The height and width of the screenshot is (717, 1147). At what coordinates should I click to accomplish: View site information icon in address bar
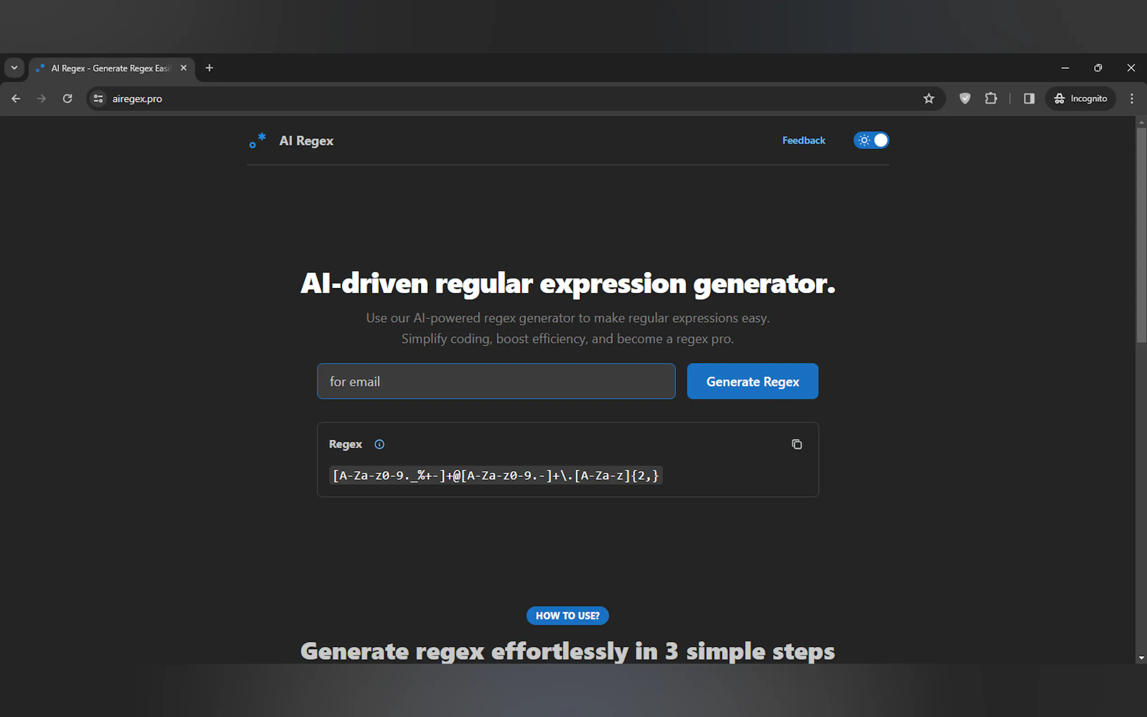(x=98, y=98)
